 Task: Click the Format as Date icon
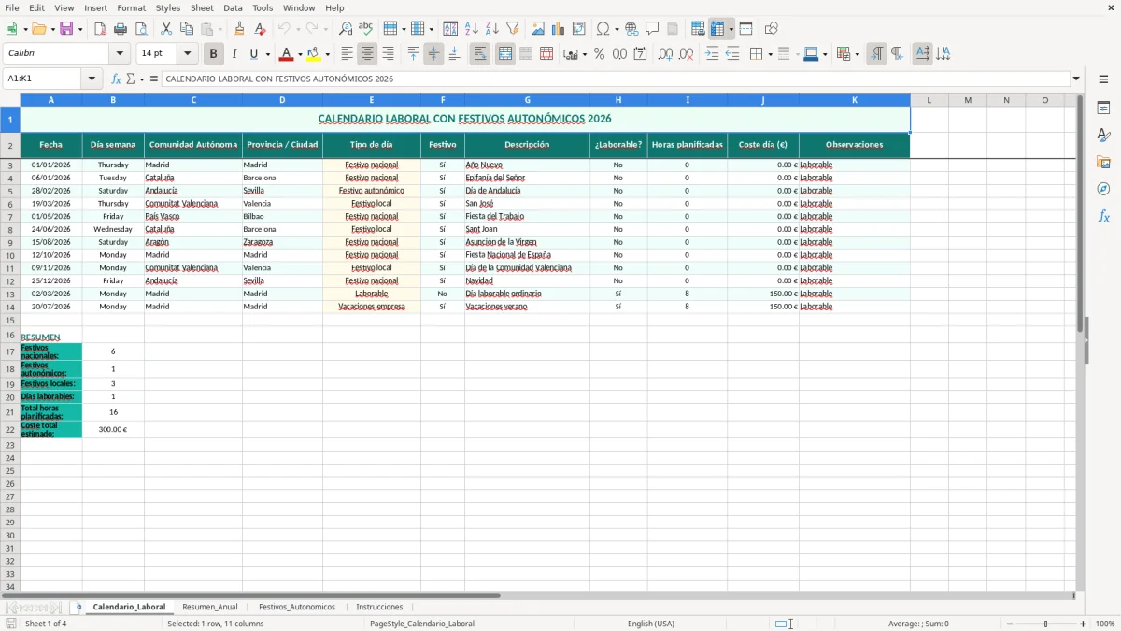click(640, 54)
